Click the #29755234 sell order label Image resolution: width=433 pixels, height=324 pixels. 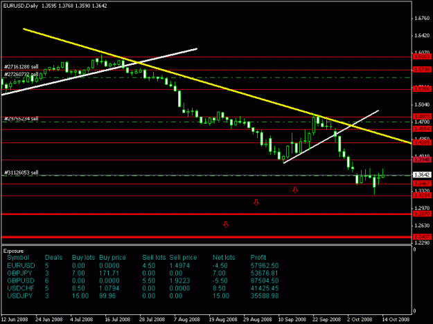[21, 119]
